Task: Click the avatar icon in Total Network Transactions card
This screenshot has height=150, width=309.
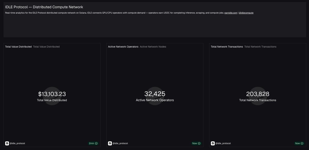Action: click(213, 143)
